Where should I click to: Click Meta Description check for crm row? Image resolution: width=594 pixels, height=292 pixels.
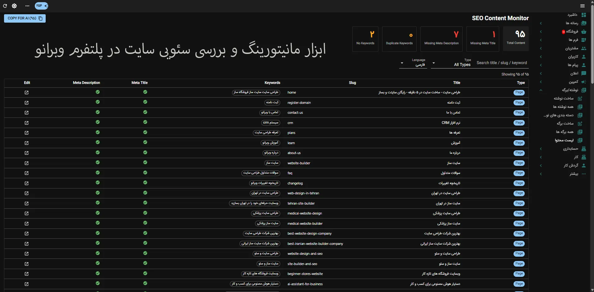98,122
